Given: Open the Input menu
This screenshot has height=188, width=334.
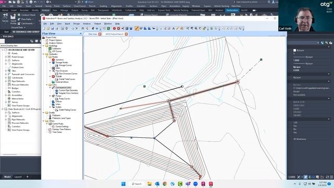Looking at the screenshot, I should [x=67, y=23].
